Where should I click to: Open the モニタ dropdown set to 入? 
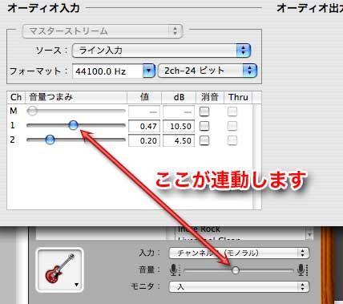(x=239, y=286)
